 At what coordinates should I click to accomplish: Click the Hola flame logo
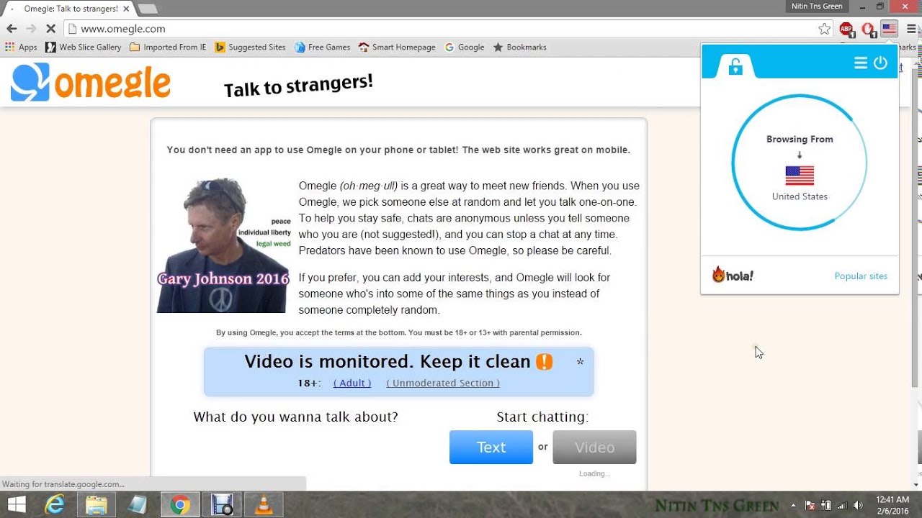(x=733, y=275)
